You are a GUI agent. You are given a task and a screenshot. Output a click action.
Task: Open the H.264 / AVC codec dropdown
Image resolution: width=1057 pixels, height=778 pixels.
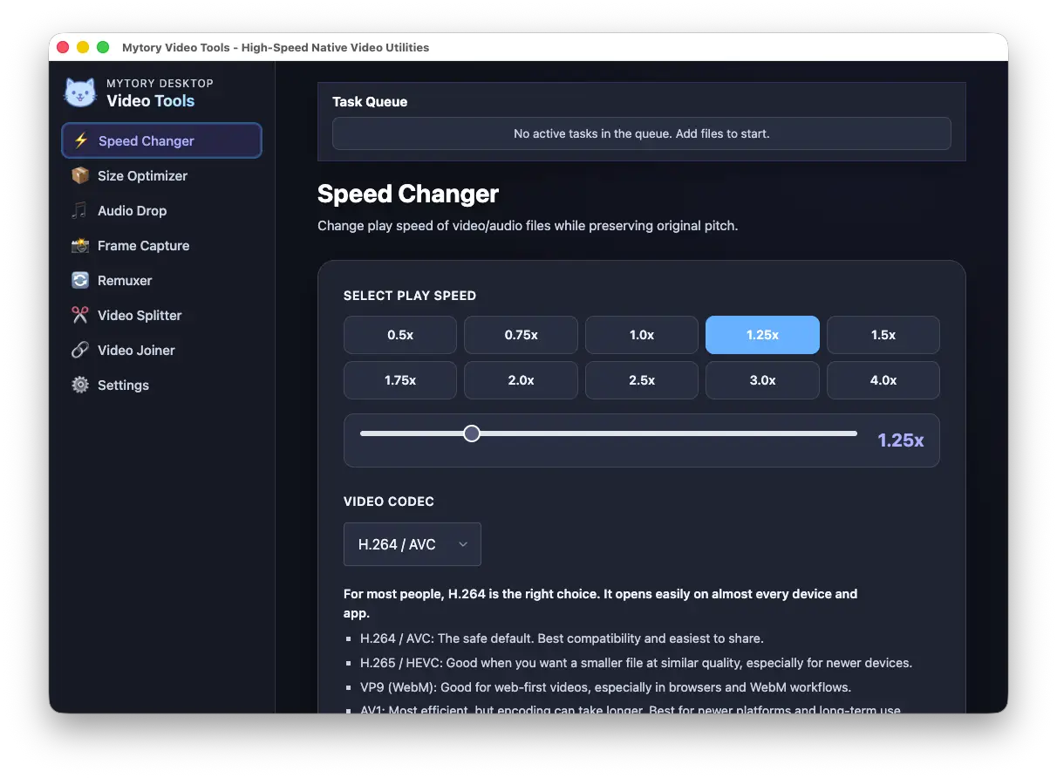click(413, 544)
